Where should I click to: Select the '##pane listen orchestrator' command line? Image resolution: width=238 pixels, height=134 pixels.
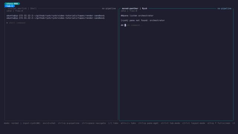coord(137,16)
